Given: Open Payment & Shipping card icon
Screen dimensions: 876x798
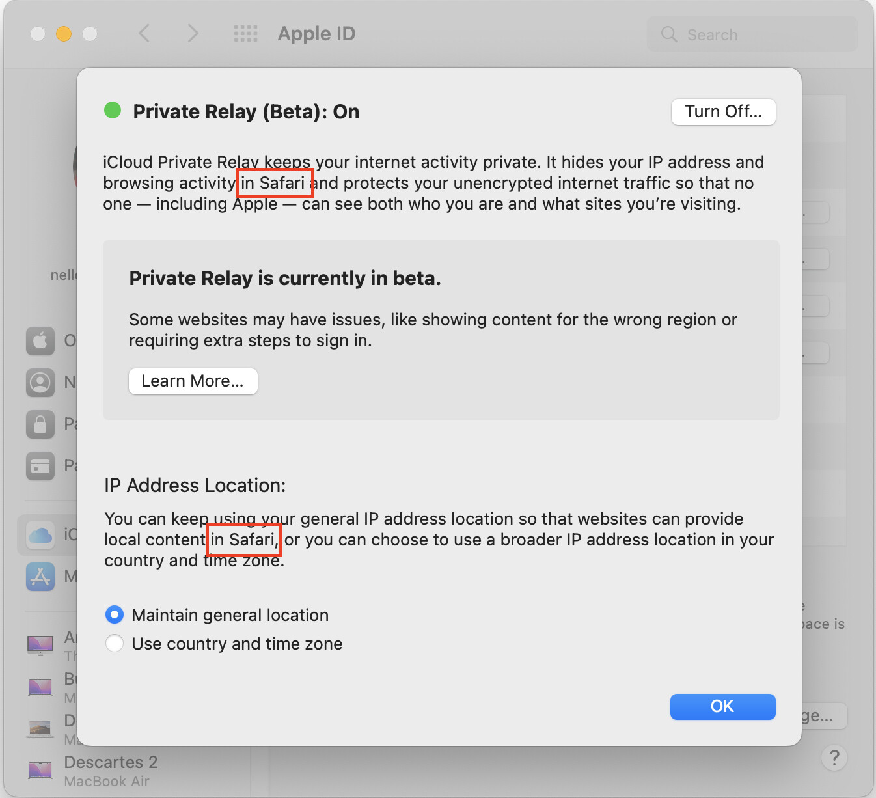Looking at the screenshot, I should 40,466.
